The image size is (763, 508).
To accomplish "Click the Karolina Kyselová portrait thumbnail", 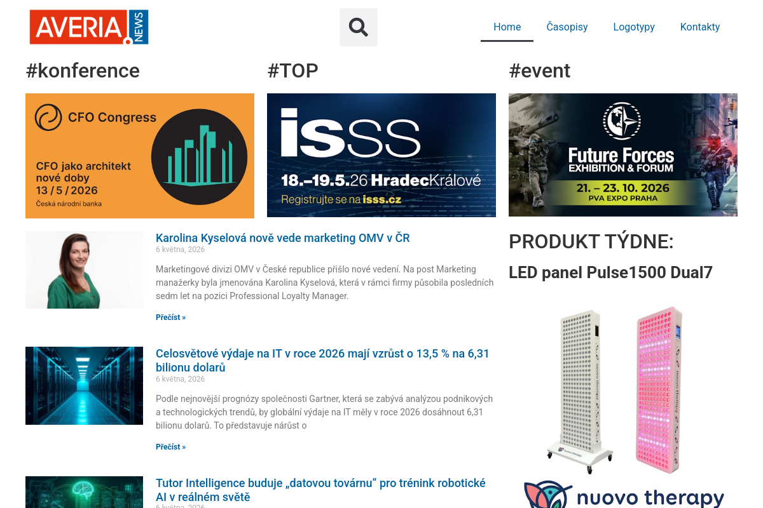I will 84,270.
